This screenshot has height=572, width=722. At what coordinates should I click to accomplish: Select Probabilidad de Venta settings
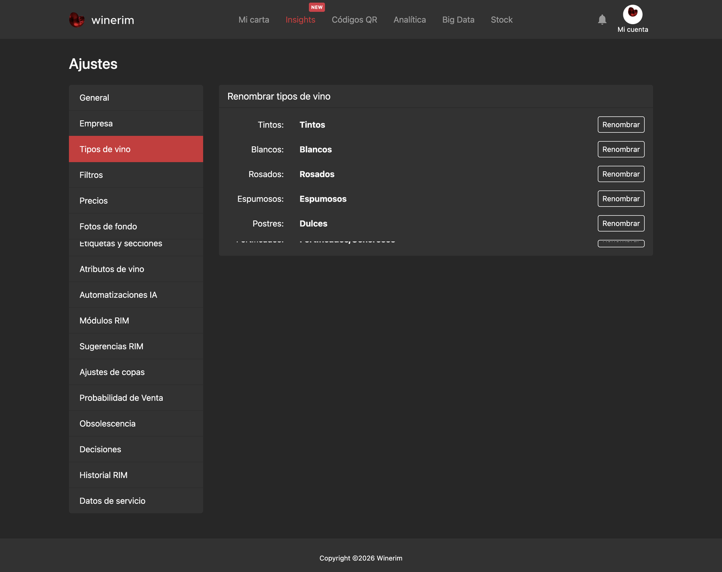tap(136, 398)
